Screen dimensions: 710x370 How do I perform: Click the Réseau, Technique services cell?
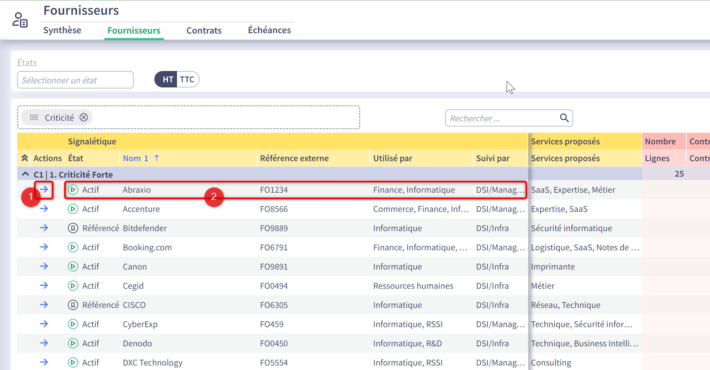[x=566, y=305]
